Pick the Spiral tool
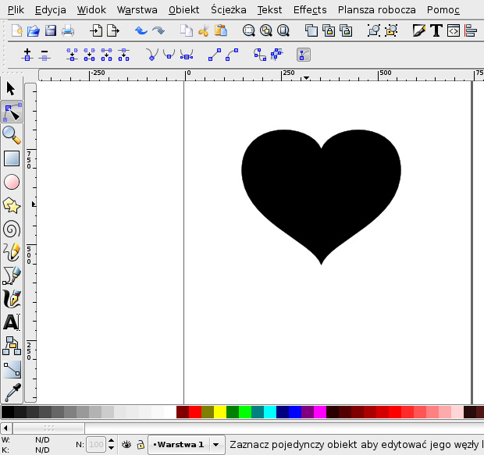 tap(12, 229)
